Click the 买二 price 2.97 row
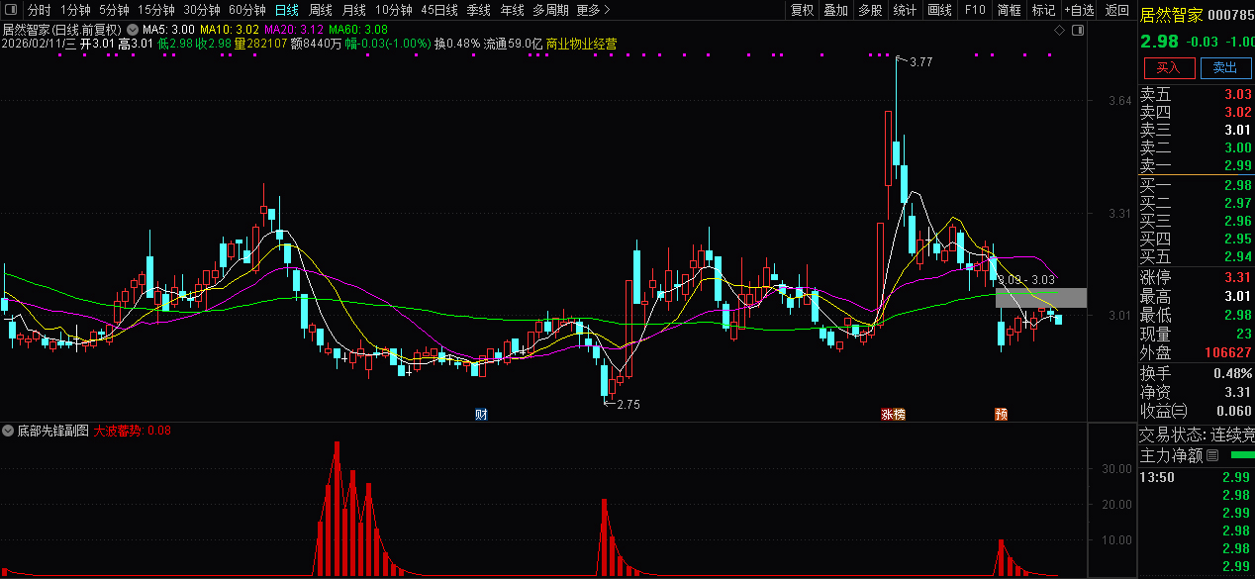1255x579 pixels. (1197, 203)
